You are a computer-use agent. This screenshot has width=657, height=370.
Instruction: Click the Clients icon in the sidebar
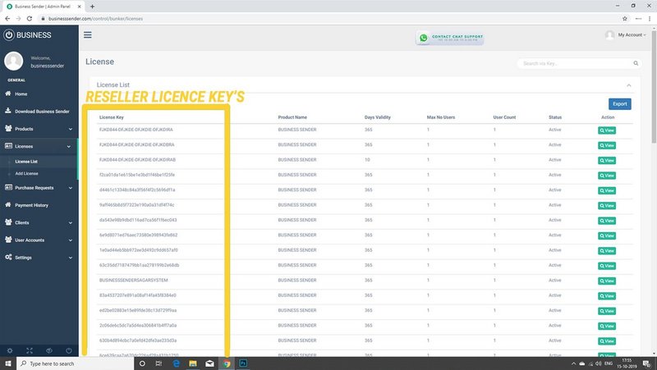tap(8, 222)
